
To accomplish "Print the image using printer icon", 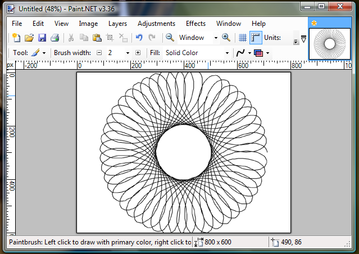I will 54,38.
